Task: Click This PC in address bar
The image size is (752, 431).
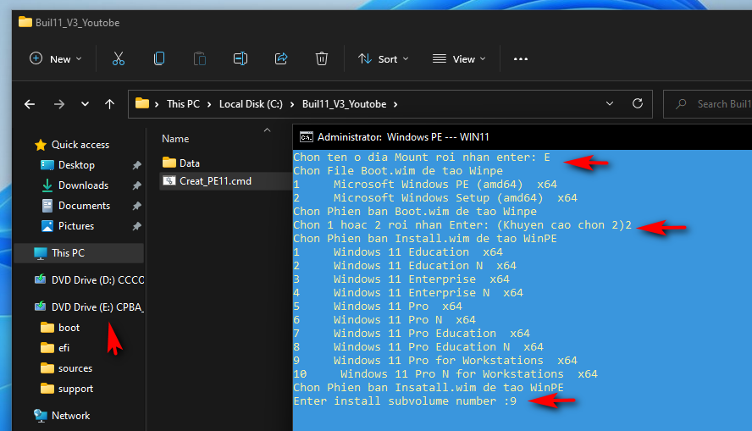Action: click(183, 104)
